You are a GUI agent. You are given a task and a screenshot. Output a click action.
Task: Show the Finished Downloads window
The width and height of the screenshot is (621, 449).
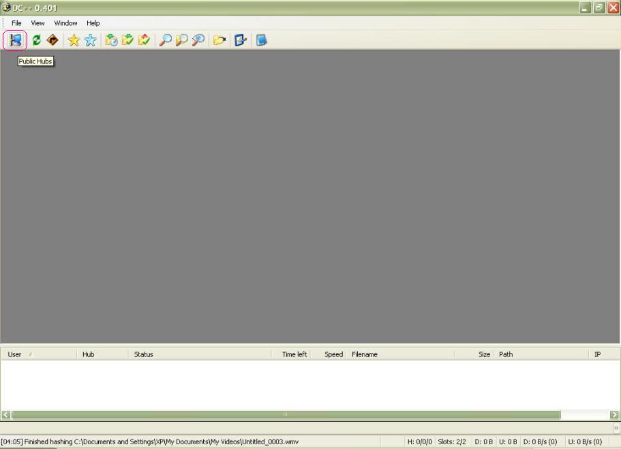[x=127, y=40]
